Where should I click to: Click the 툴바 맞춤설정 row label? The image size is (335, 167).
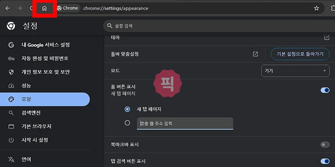point(125,54)
